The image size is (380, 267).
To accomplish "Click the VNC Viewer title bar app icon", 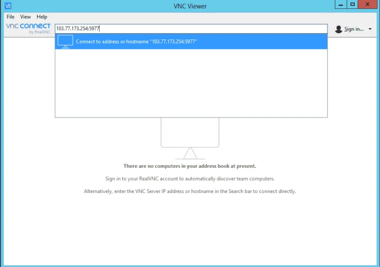I will click(8, 6).
